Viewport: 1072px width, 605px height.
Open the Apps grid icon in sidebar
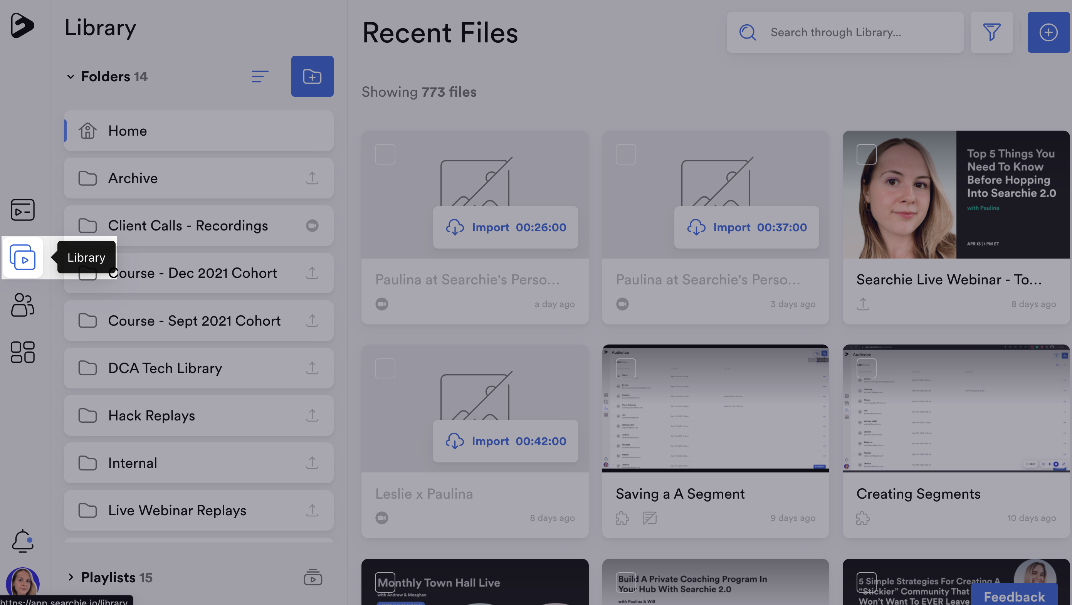point(22,352)
